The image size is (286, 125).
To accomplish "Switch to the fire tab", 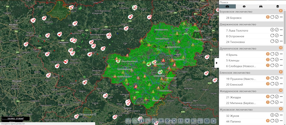I will click(x=244, y=6).
